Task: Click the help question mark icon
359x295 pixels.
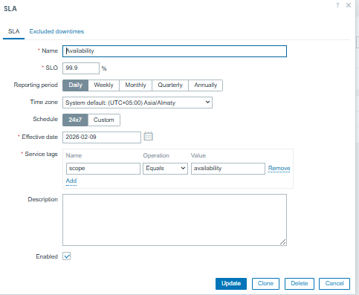Action: click(337, 5)
